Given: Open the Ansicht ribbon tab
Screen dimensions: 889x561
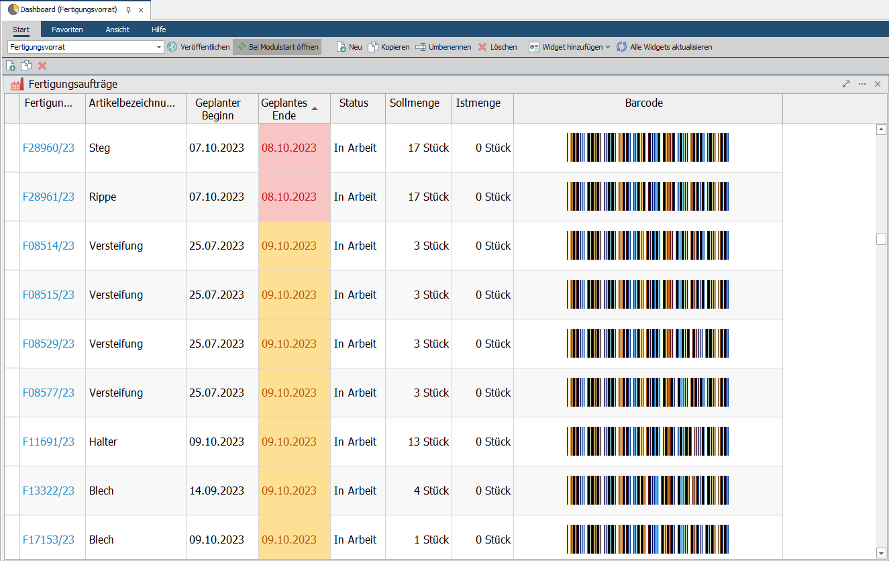Looking at the screenshot, I should click(117, 30).
